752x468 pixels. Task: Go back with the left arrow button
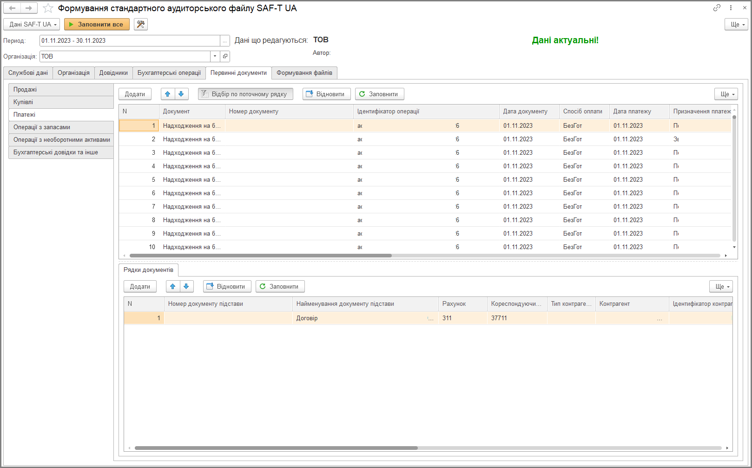pyautogui.click(x=12, y=8)
